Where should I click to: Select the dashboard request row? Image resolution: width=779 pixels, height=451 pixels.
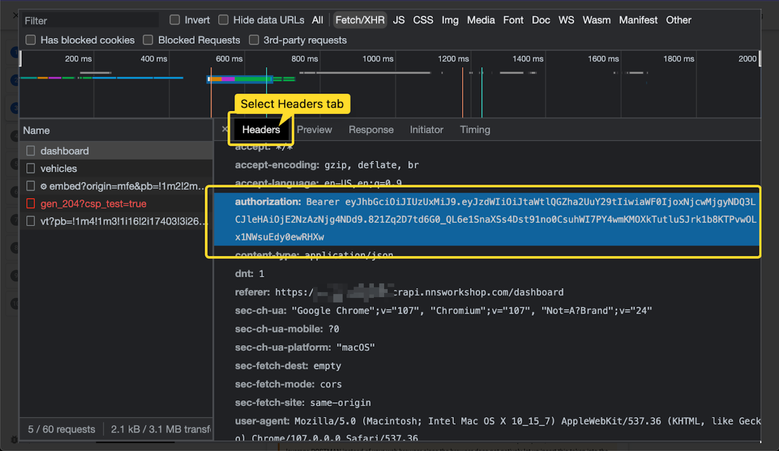[116, 151]
